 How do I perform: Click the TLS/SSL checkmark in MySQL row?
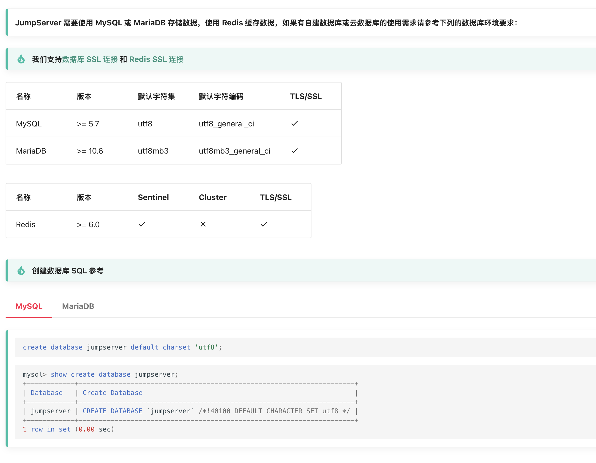[x=294, y=124]
